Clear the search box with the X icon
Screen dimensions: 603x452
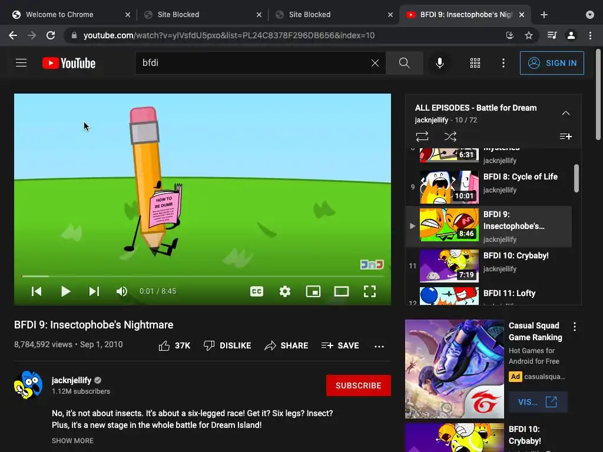[x=375, y=63]
